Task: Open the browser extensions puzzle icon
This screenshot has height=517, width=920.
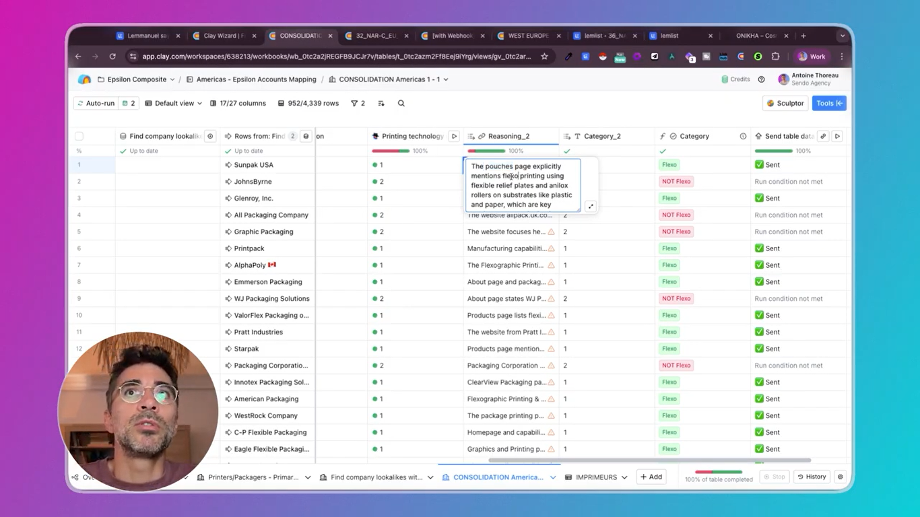Action: (x=775, y=57)
